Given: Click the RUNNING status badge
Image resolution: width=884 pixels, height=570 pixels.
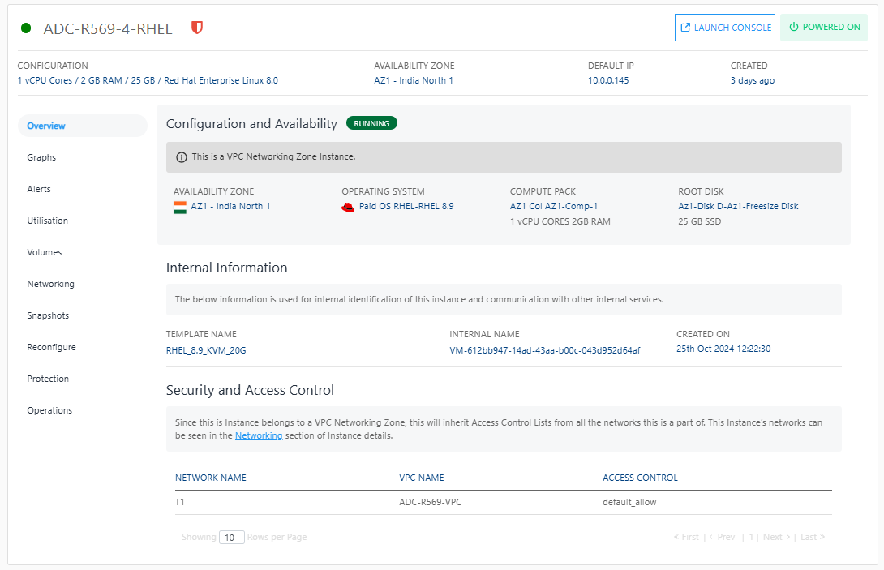Looking at the screenshot, I should point(371,122).
